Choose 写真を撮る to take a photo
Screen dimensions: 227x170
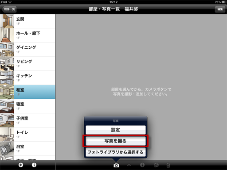[x=116, y=141]
